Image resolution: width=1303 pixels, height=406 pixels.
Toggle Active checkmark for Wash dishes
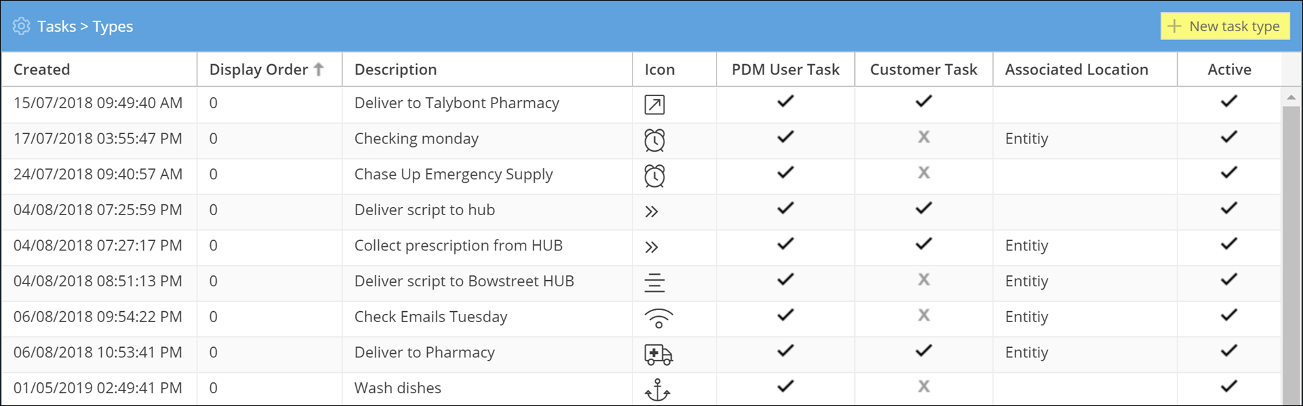pos(1228,387)
